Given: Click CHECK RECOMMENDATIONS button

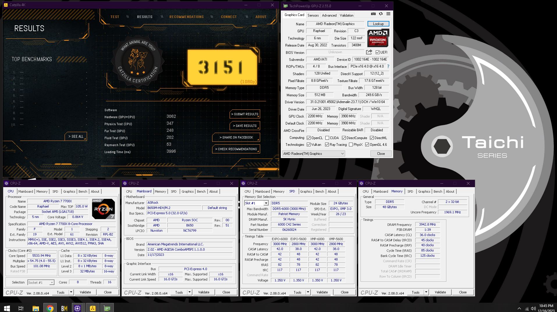Looking at the screenshot, I should (236, 149).
